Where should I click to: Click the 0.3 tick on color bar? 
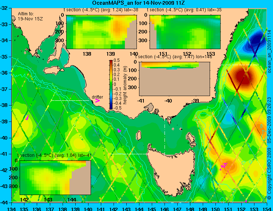(x=116, y=70)
